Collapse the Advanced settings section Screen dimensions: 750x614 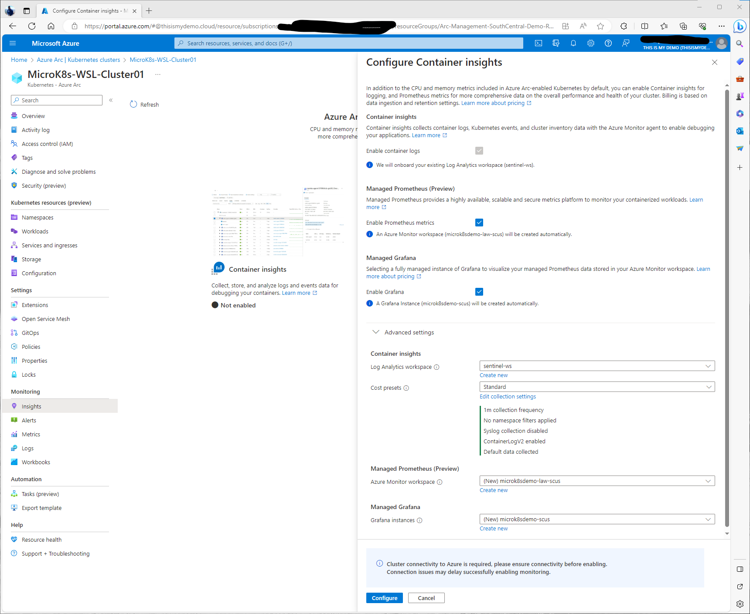pos(376,332)
